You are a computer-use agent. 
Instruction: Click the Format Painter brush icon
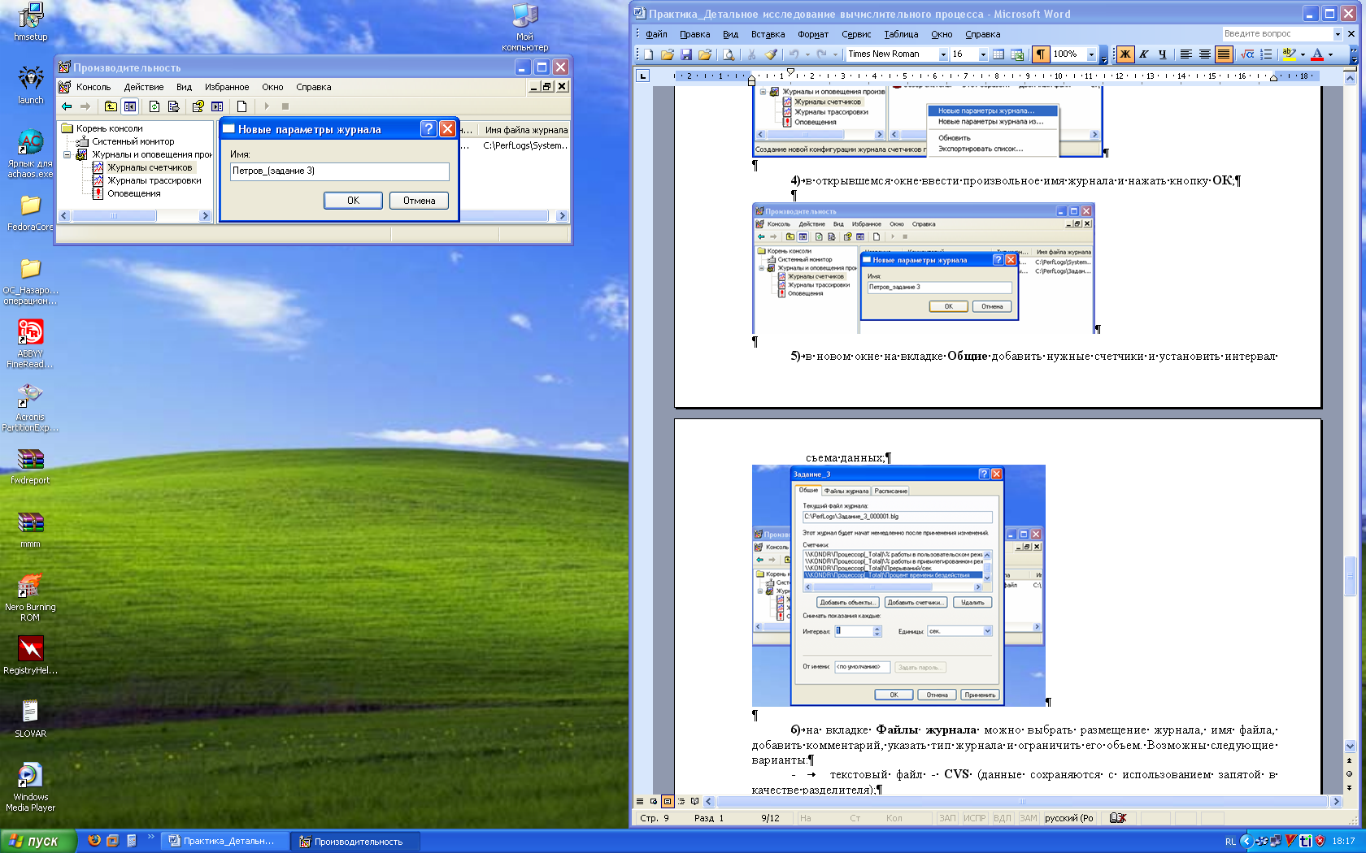[771, 54]
